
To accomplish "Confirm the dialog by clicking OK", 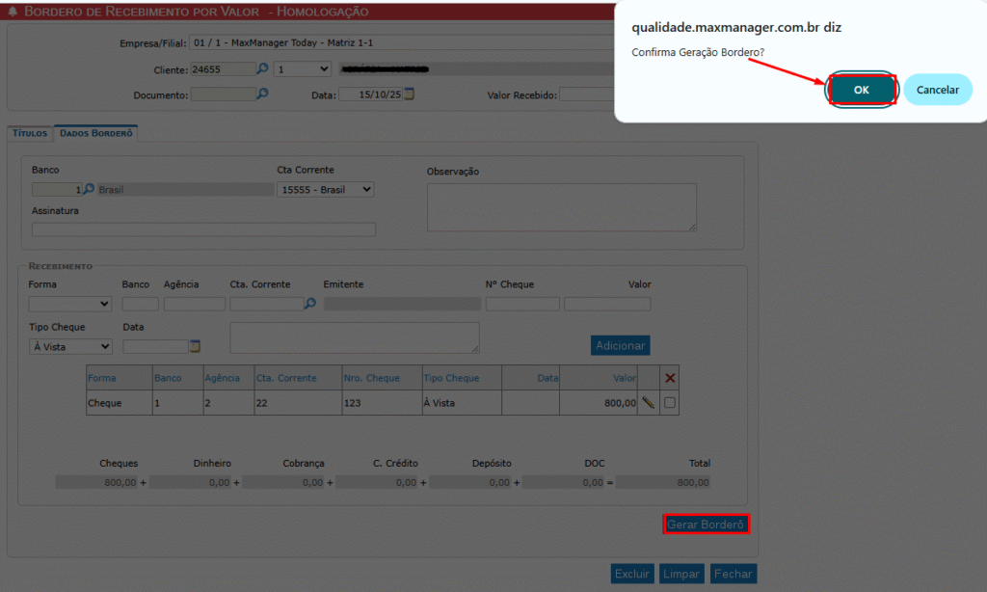I will coord(861,90).
